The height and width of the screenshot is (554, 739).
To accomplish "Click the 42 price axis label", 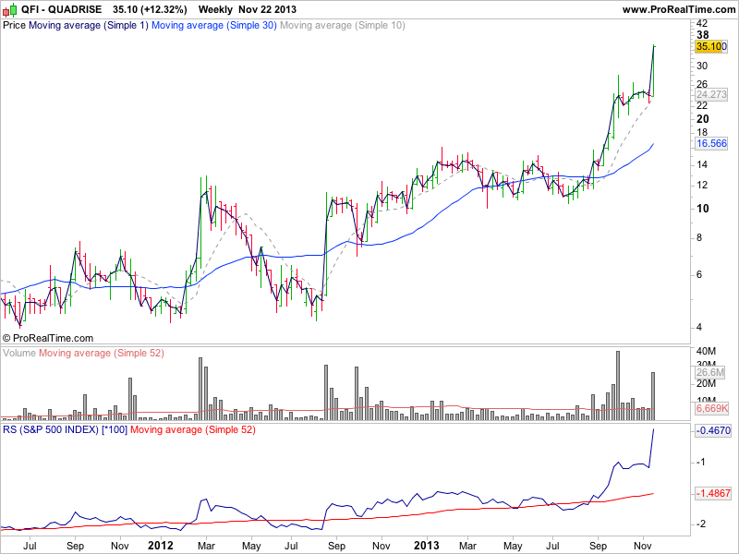I will coord(702,23).
